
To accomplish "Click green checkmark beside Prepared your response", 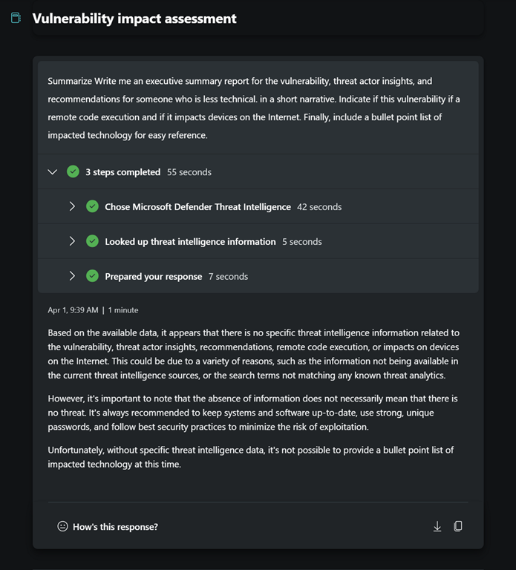I will point(92,276).
